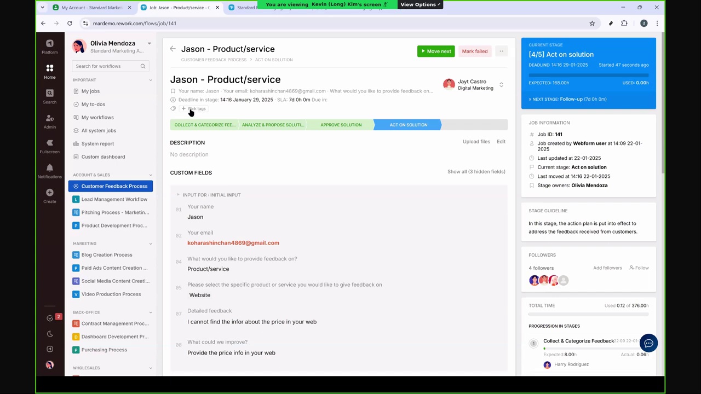This screenshot has width=701, height=394.
Task: Click the browser address bar URL
Action: (134, 24)
